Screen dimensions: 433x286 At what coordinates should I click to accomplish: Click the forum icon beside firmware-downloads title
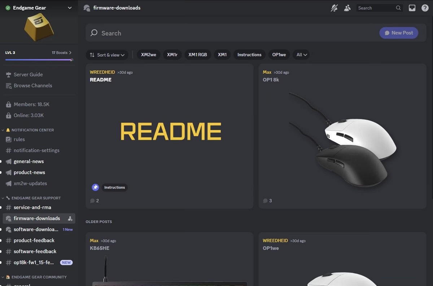87,8
